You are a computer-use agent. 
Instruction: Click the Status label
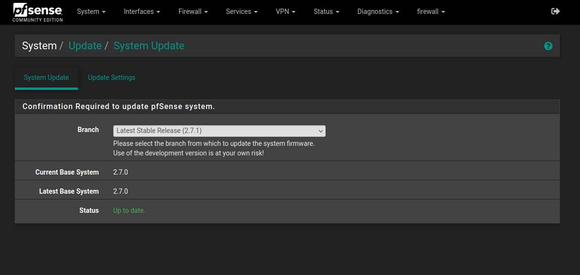point(89,210)
